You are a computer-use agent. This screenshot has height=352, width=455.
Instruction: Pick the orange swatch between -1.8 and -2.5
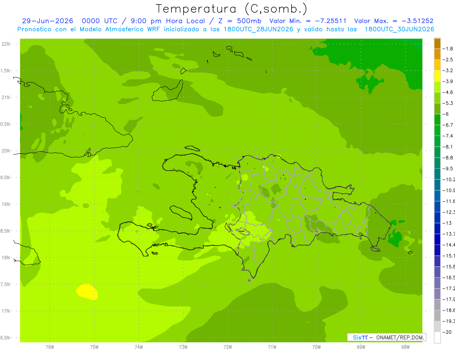[x=437, y=54]
